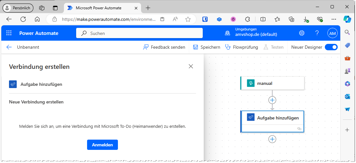The image size is (356, 163).
Task: Open the browser essentials heart icon
Action: [x=320, y=20]
